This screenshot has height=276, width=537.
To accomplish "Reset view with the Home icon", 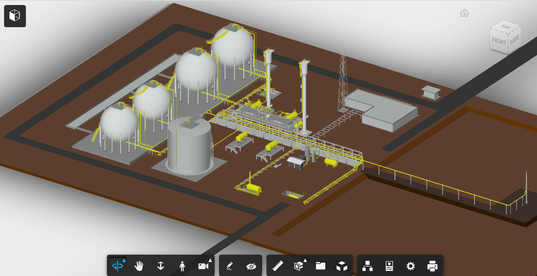I will point(465,13).
